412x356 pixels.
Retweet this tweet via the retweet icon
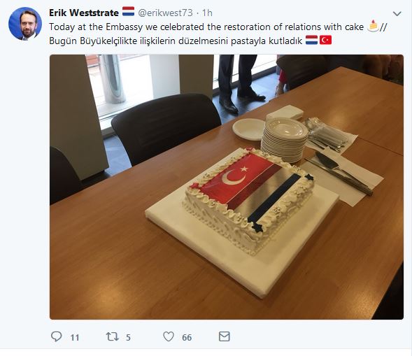click(x=112, y=336)
